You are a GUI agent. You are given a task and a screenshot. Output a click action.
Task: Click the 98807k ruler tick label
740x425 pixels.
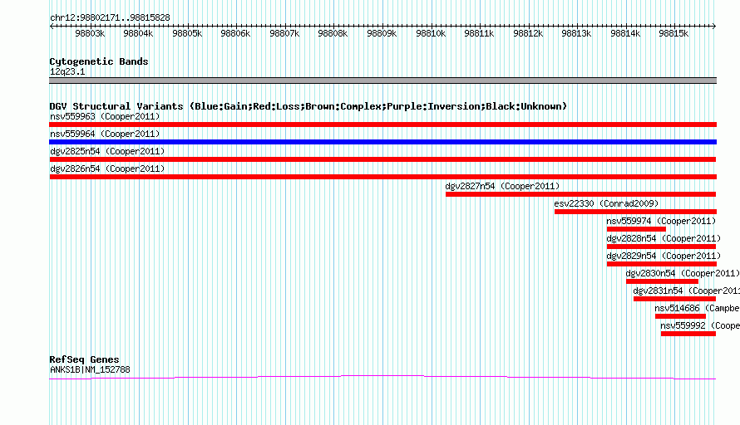[x=284, y=33]
